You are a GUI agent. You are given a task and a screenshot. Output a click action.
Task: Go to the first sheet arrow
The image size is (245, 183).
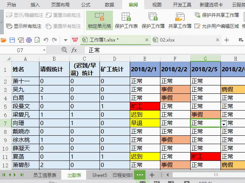(3, 175)
